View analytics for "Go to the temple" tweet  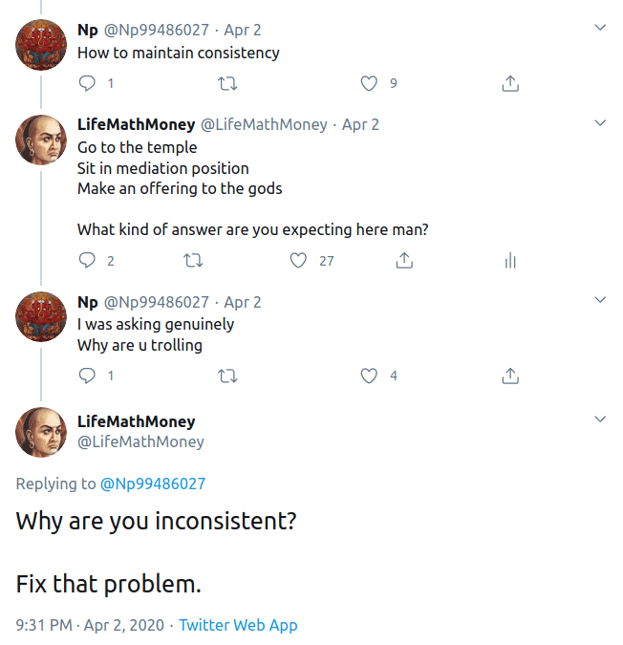coord(510,260)
